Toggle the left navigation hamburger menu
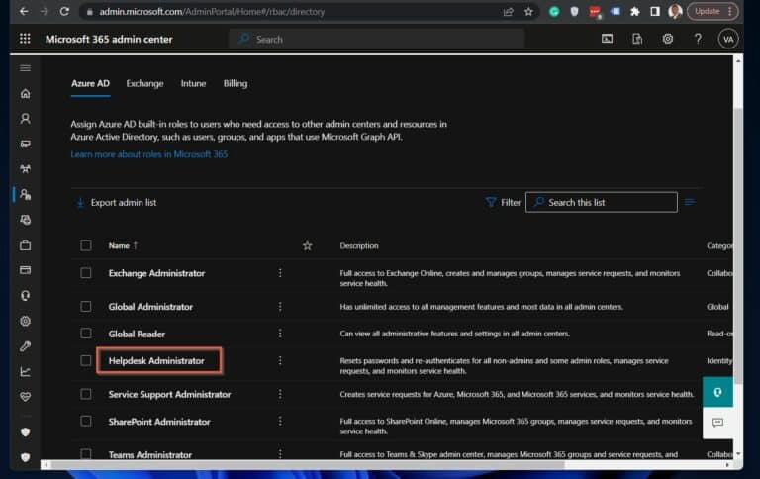This screenshot has width=760, height=479. pos(25,68)
